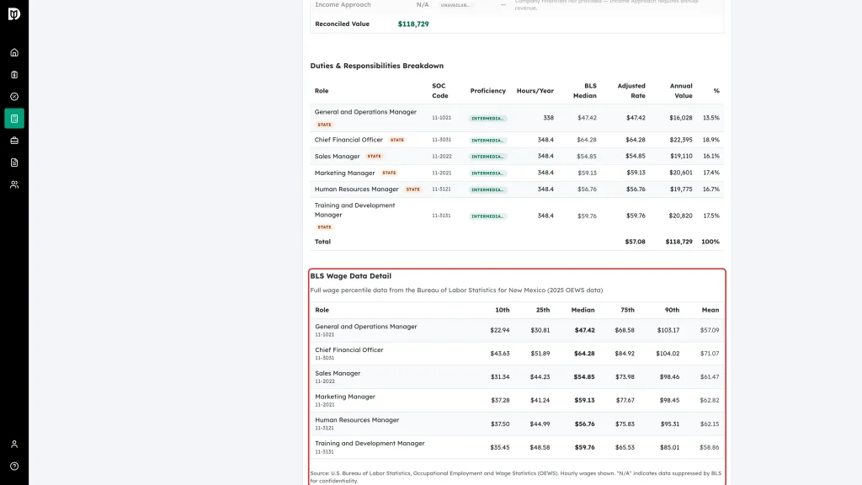Viewport: 862px width, 485px height.
Task: Click the Adjusted Rate column header
Action: point(631,91)
